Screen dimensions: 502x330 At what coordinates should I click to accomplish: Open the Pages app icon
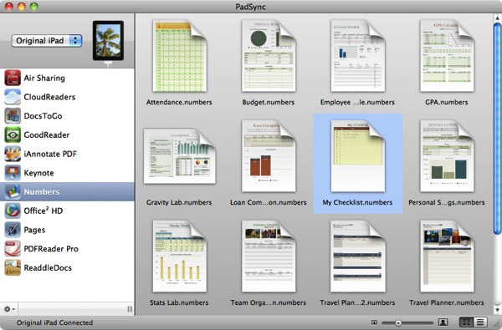click(x=13, y=230)
